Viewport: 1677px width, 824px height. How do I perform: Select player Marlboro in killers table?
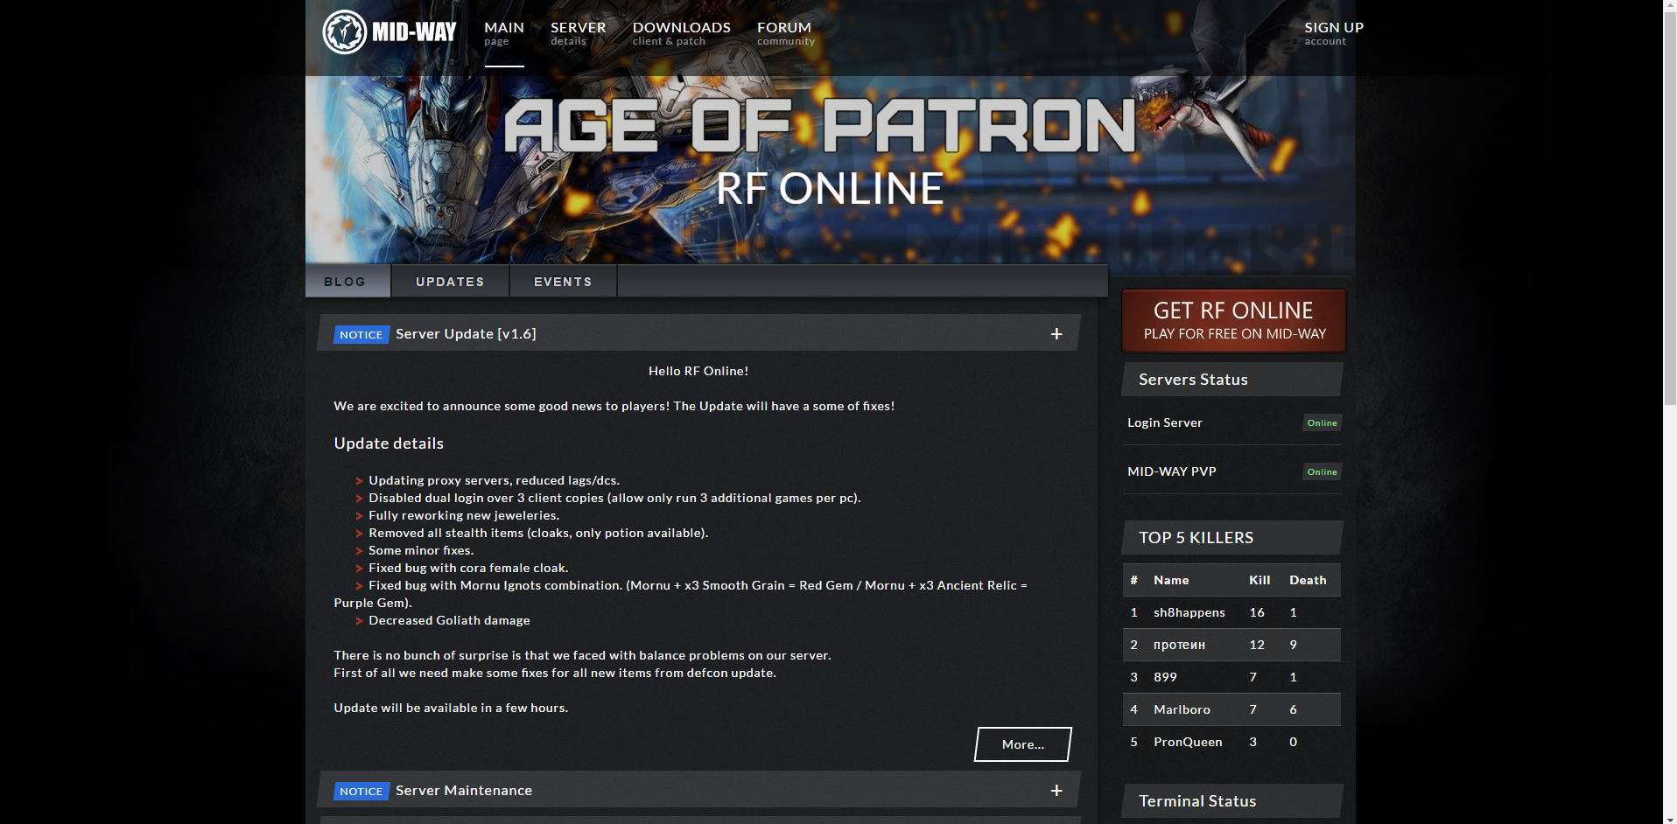click(x=1182, y=709)
